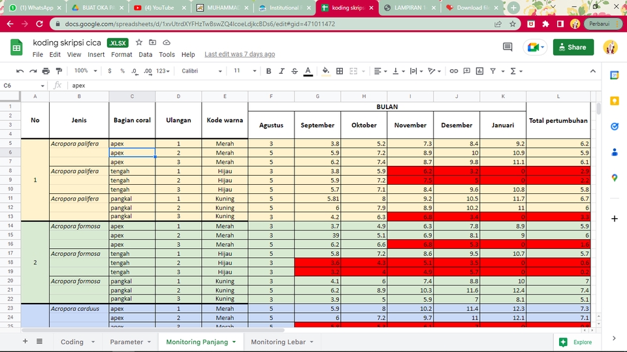Toggle Bold formatting
Viewport: 627px width, 352px height.
click(268, 71)
